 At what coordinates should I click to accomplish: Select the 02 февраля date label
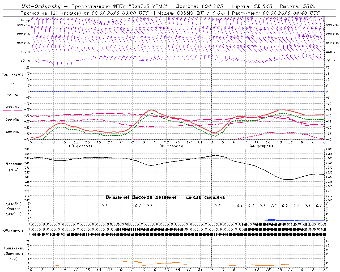(x=81, y=146)
